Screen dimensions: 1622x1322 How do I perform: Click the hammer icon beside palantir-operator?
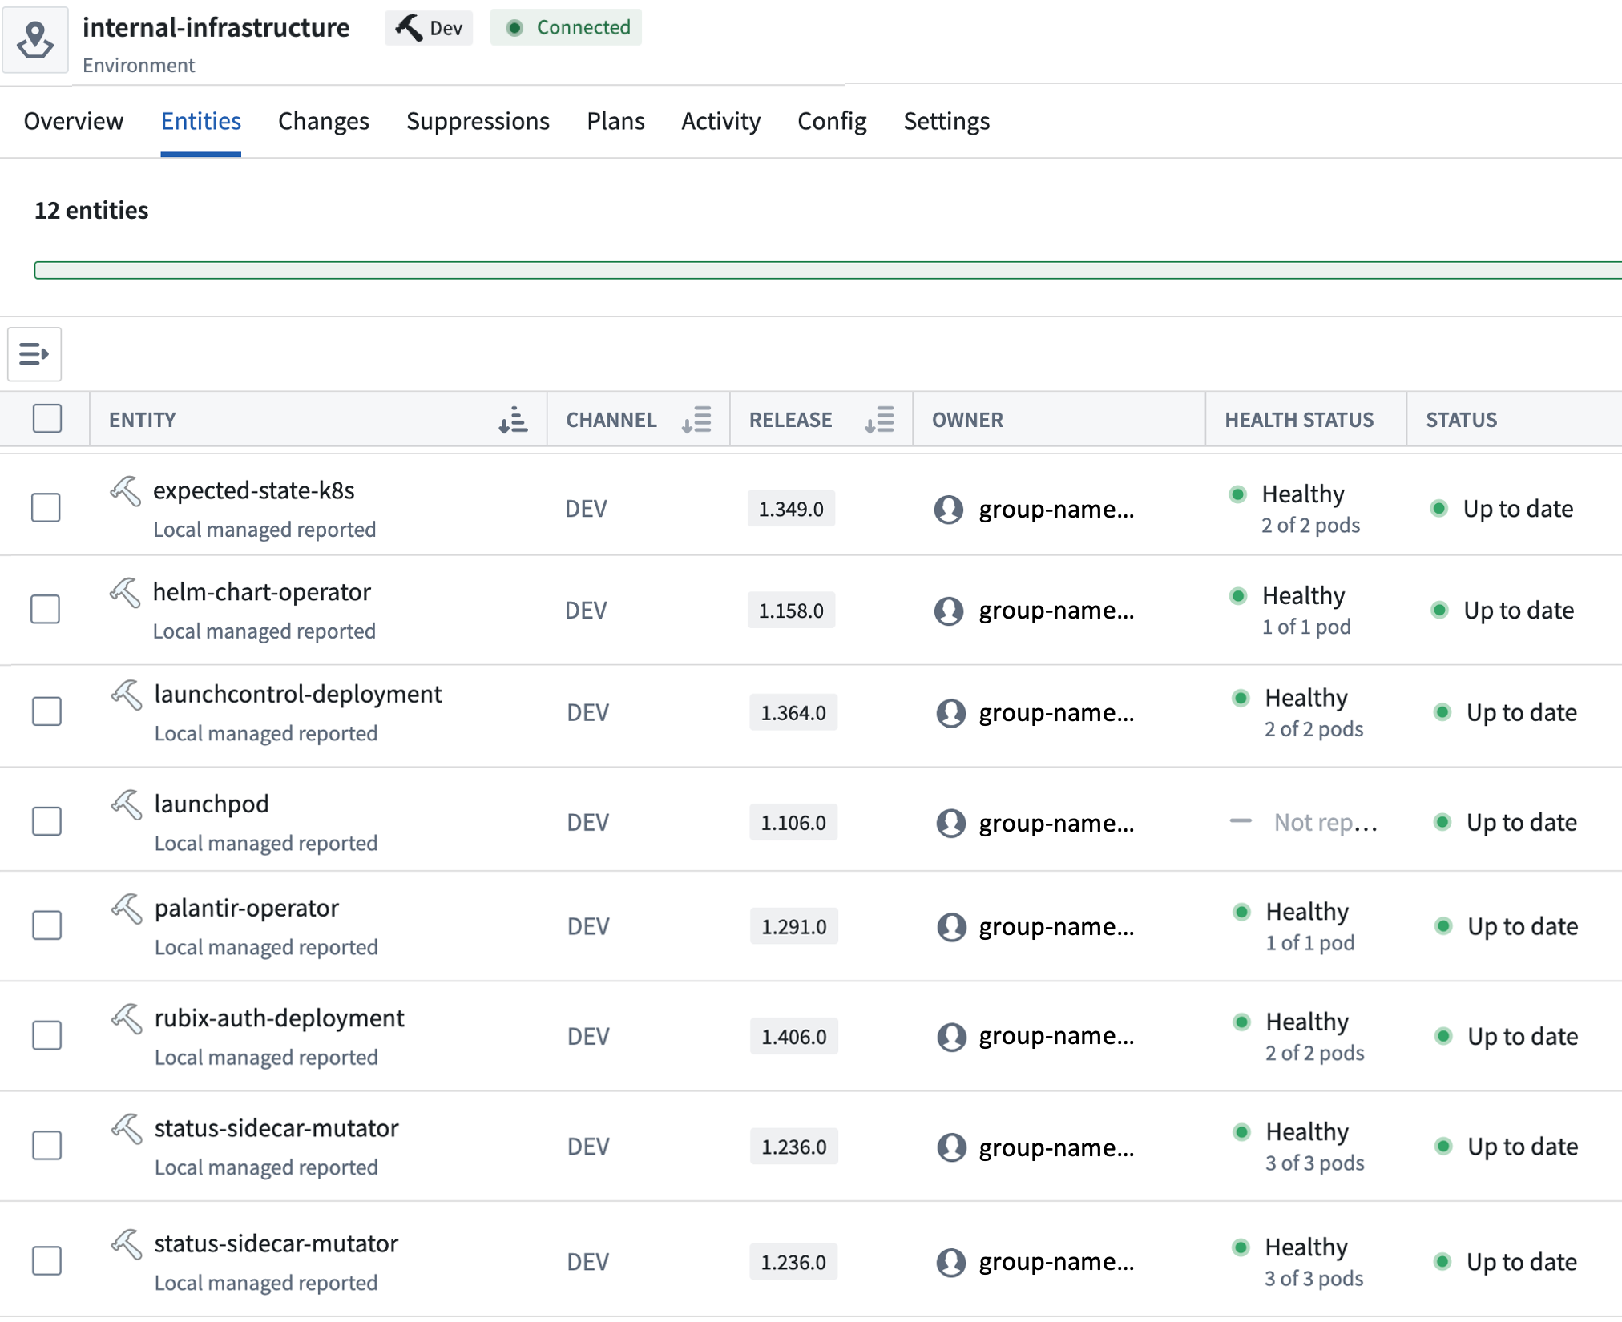click(x=127, y=908)
